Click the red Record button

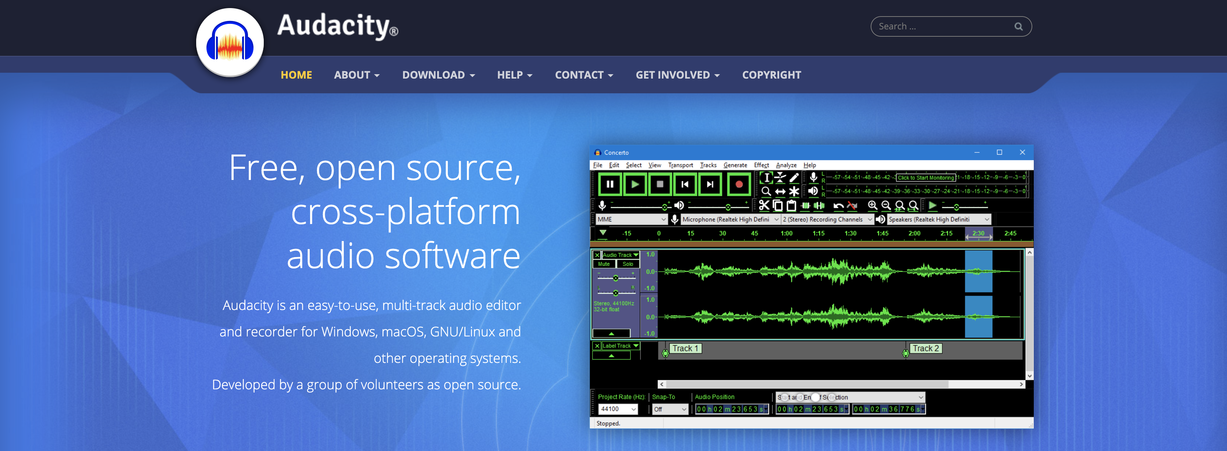tap(739, 184)
